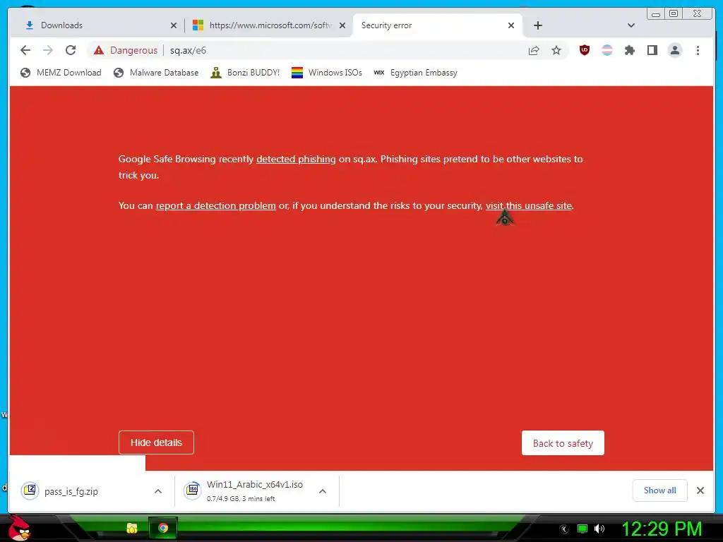This screenshot has width=723, height=542.
Task: Switch to the microsoft.com tab
Action: point(270,25)
